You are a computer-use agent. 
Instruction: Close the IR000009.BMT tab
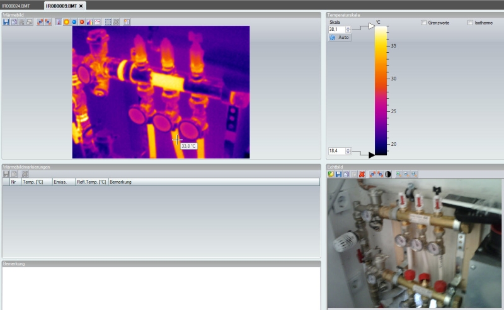click(x=81, y=5)
